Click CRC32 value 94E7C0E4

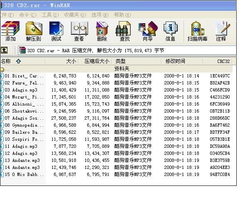[220, 174]
